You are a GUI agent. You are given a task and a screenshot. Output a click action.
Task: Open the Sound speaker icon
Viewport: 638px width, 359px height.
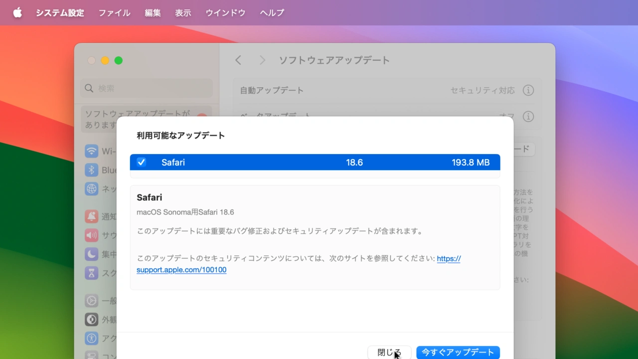[x=91, y=235]
